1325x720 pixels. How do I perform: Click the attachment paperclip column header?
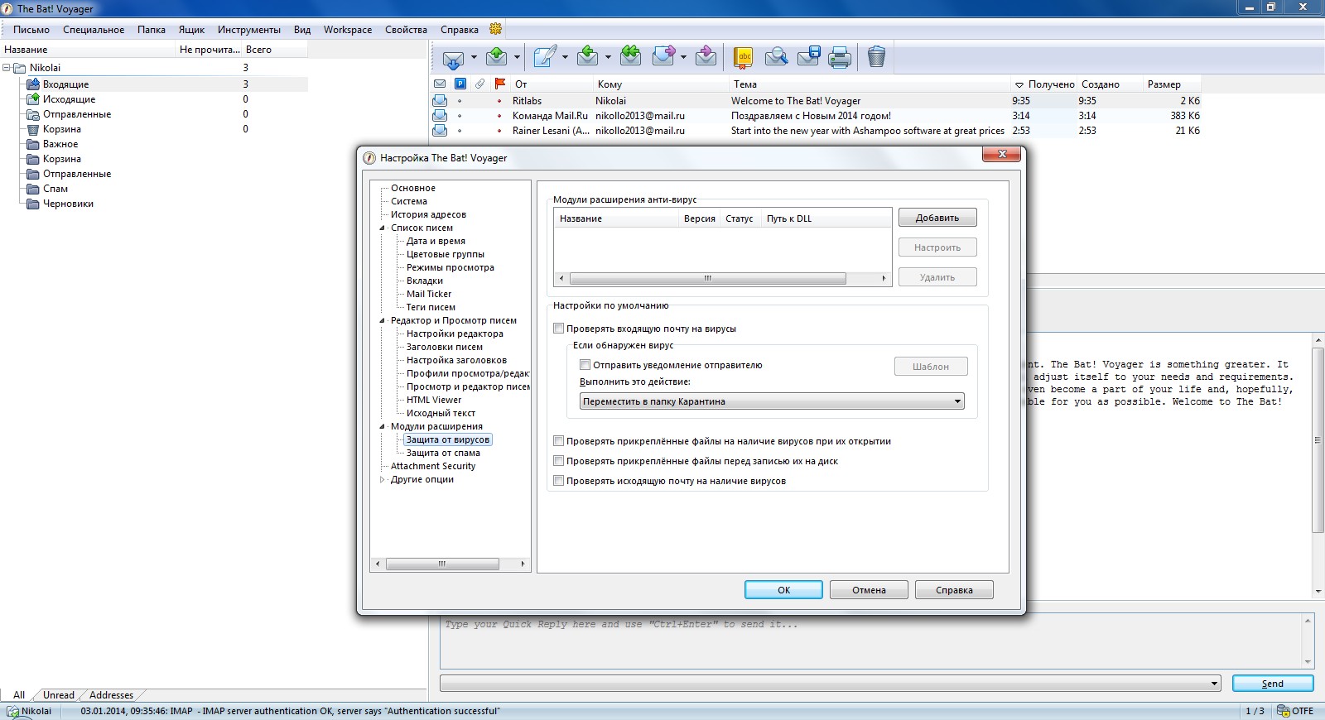click(x=480, y=84)
